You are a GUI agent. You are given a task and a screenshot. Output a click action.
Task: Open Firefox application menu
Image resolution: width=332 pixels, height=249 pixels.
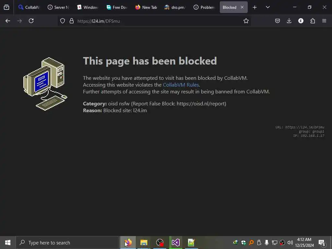click(x=324, y=21)
